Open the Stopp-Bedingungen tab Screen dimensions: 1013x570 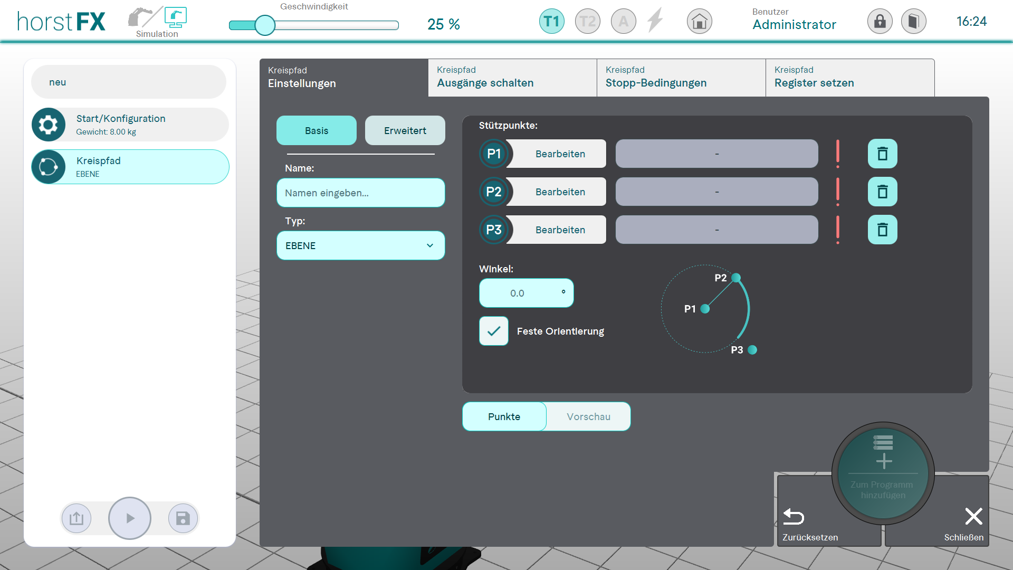[x=681, y=78]
